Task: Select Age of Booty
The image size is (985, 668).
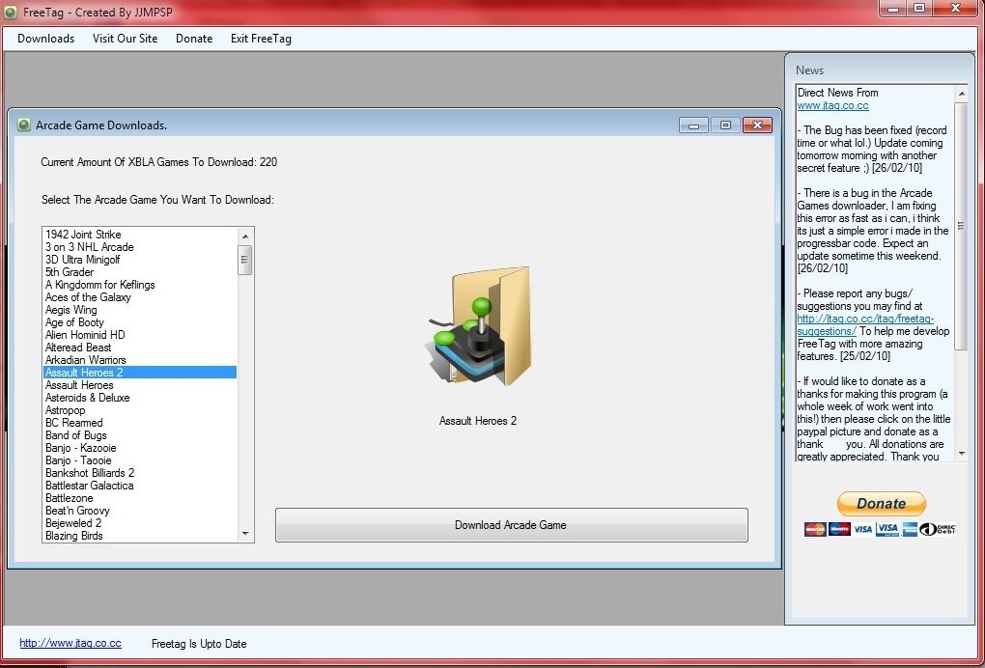Action: (x=140, y=322)
